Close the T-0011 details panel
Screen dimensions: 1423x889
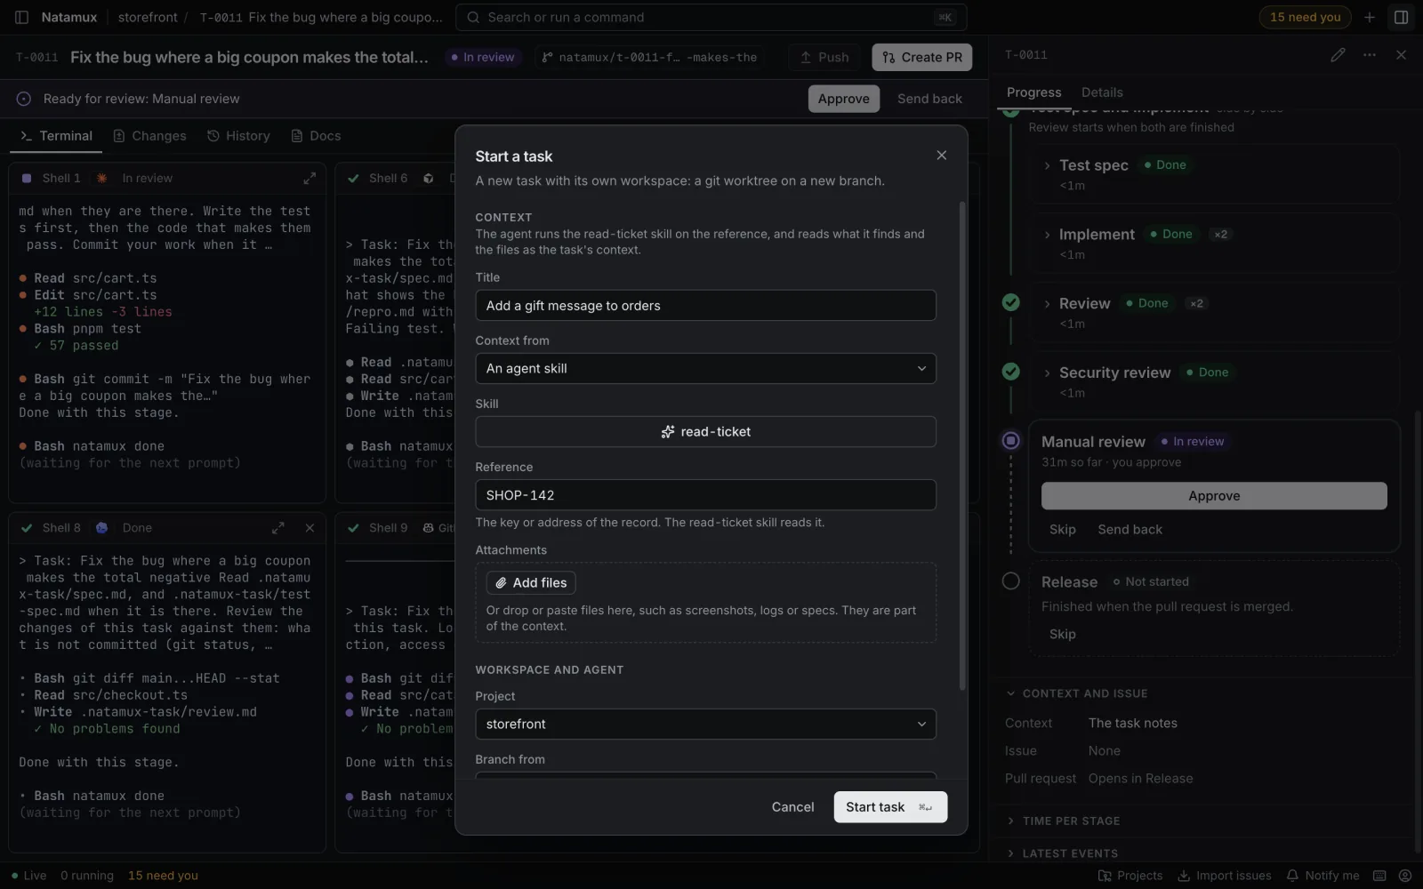1401,55
